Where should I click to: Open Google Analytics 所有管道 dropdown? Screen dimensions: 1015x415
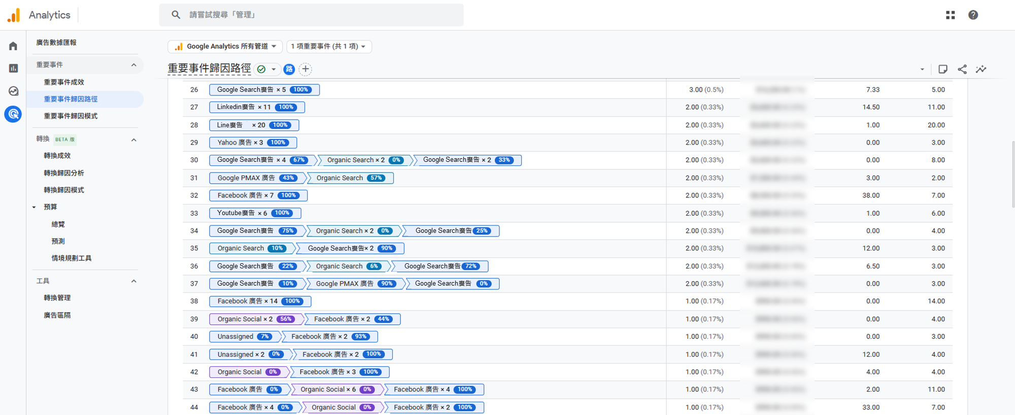pos(225,47)
